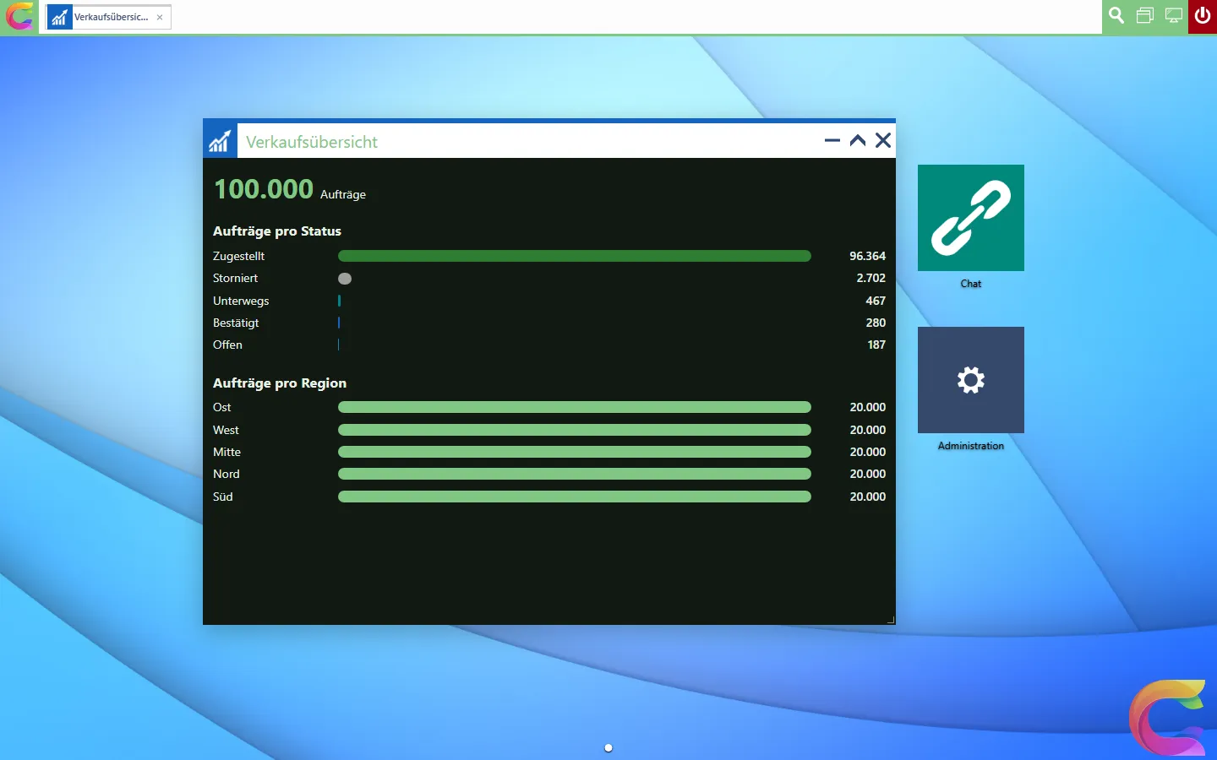Viewport: 1217px width, 760px height.
Task: Click the West region label
Action: pos(226,430)
